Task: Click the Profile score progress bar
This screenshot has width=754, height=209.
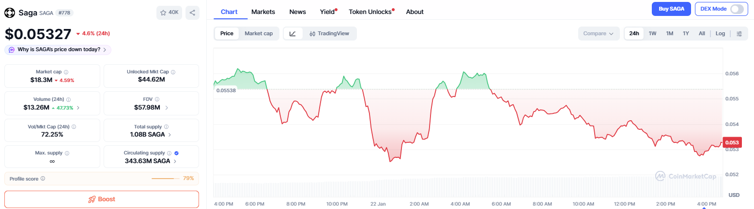Action: click(165, 179)
